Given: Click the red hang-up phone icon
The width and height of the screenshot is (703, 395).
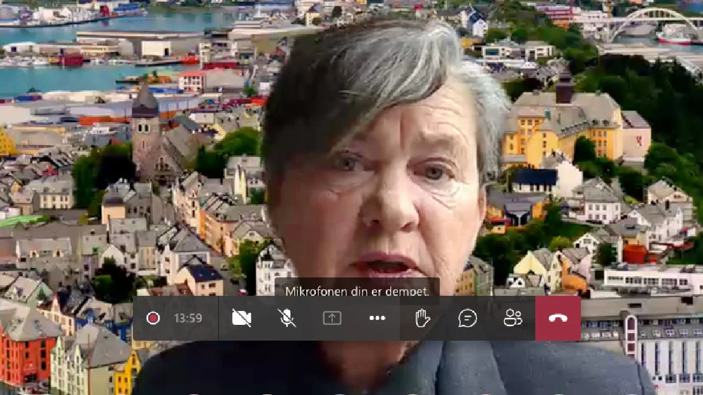Looking at the screenshot, I should point(557,318).
